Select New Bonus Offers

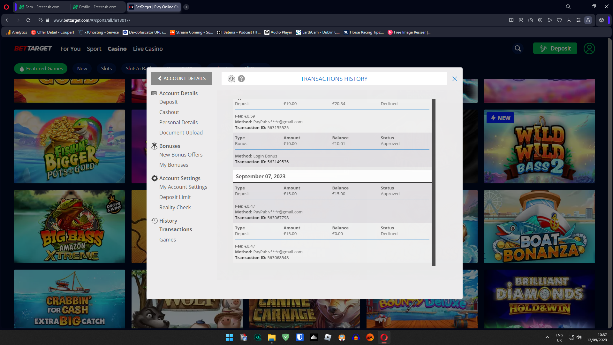tap(181, 155)
